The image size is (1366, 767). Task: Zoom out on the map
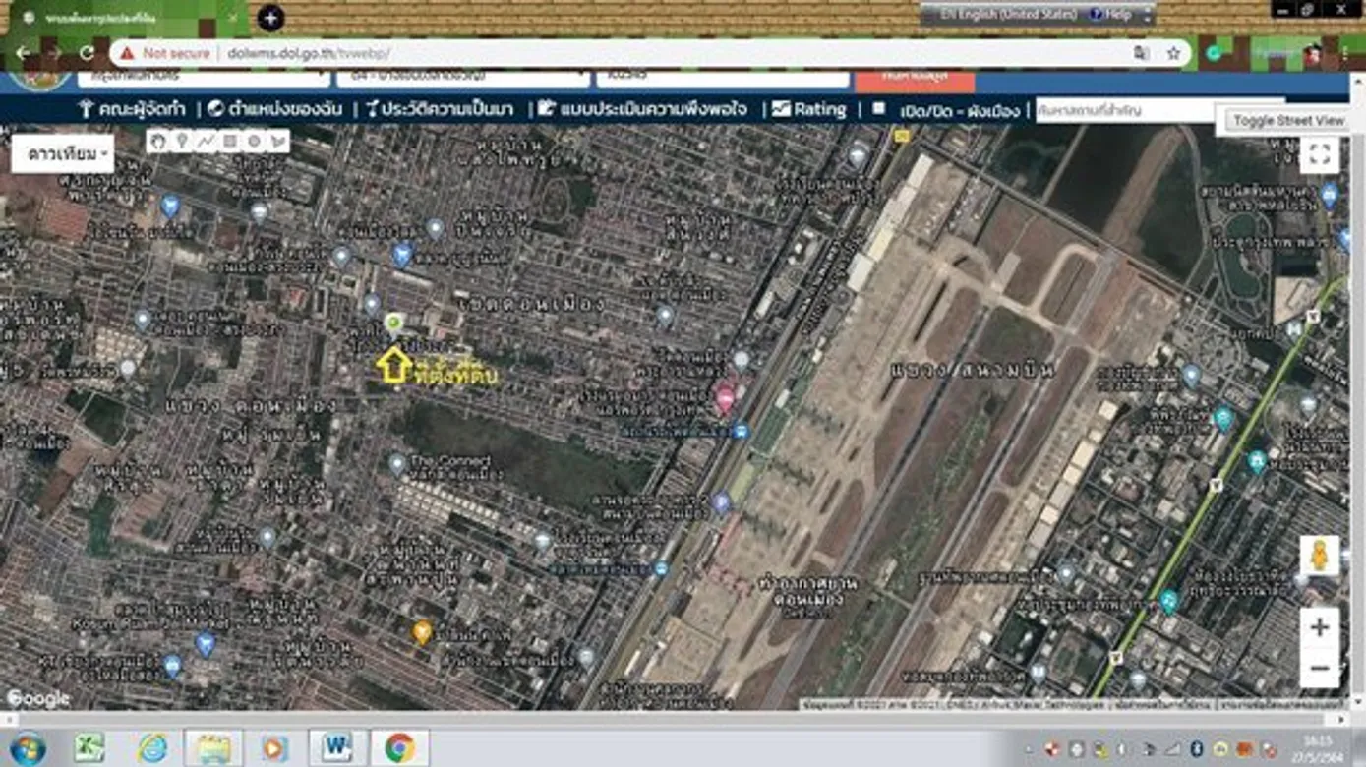click(1320, 669)
